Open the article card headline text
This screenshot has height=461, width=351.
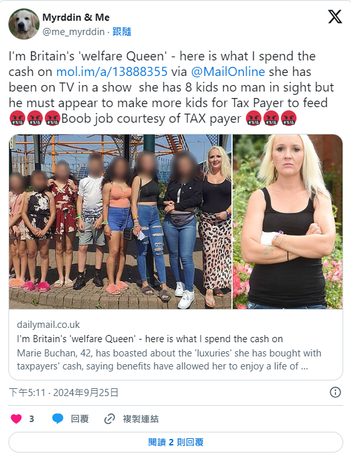[150, 339]
